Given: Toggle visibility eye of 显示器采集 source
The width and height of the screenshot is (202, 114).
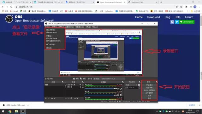Looking at the screenshot, I should (x=80, y=85).
